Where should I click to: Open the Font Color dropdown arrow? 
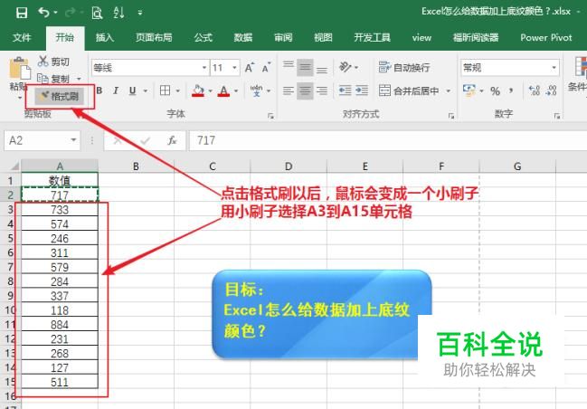(x=236, y=91)
